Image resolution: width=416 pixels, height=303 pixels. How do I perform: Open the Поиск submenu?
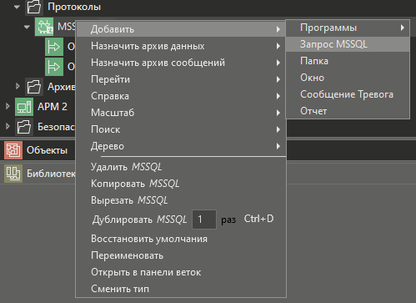click(181, 129)
